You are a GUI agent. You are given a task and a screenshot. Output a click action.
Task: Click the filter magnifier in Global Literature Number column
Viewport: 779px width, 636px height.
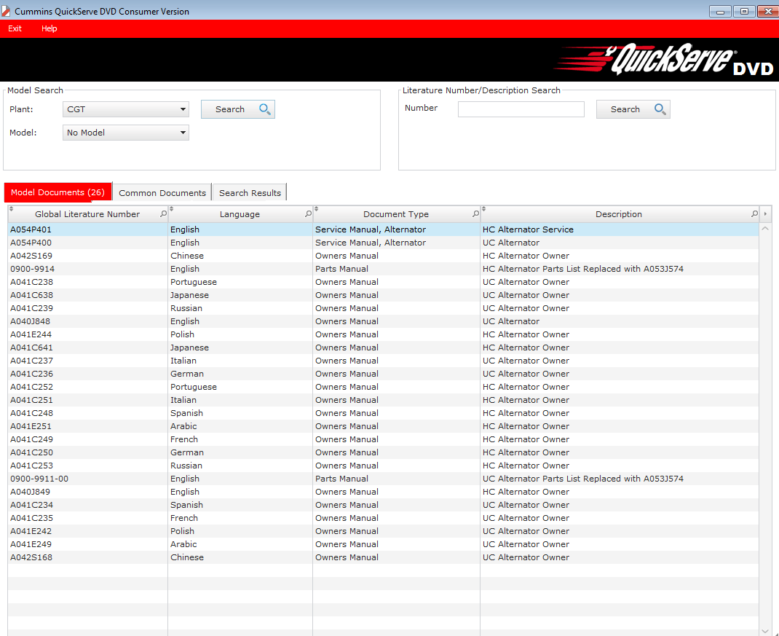(x=163, y=214)
